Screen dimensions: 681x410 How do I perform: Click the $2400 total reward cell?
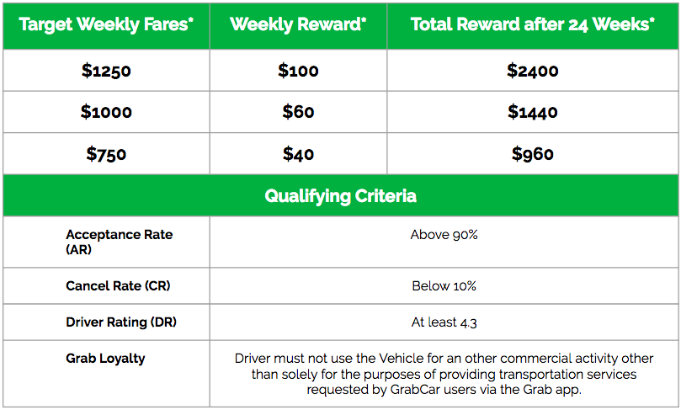click(x=532, y=71)
